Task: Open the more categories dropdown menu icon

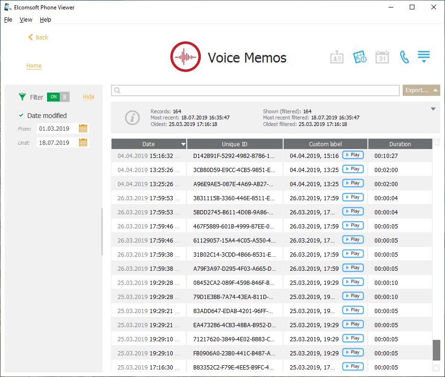Action: (x=423, y=57)
